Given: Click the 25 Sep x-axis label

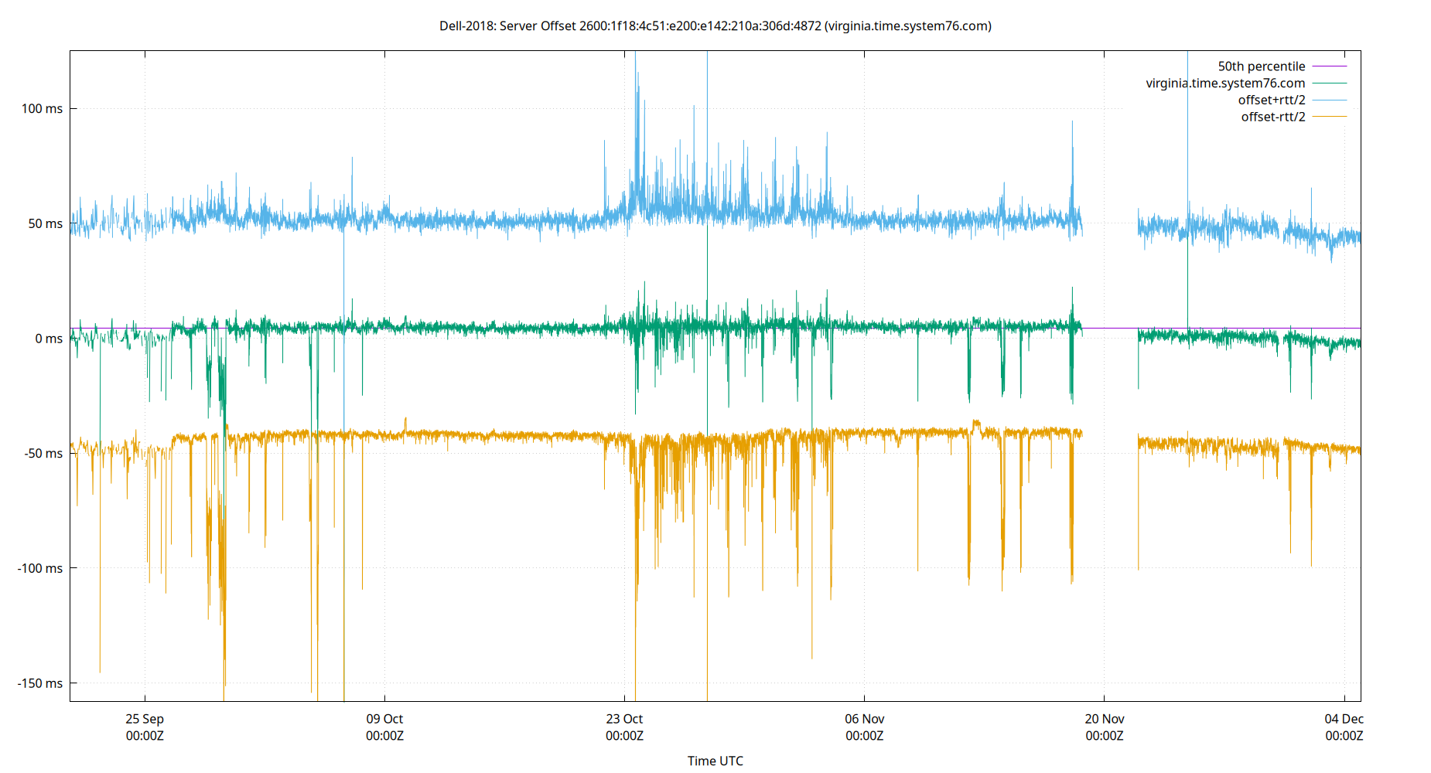Looking at the screenshot, I should click(145, 719).
